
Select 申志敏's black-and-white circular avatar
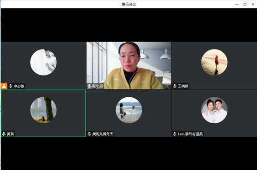click(x=44, y=62)
